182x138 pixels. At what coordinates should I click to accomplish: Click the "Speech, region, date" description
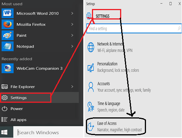[x=111, y=110]
